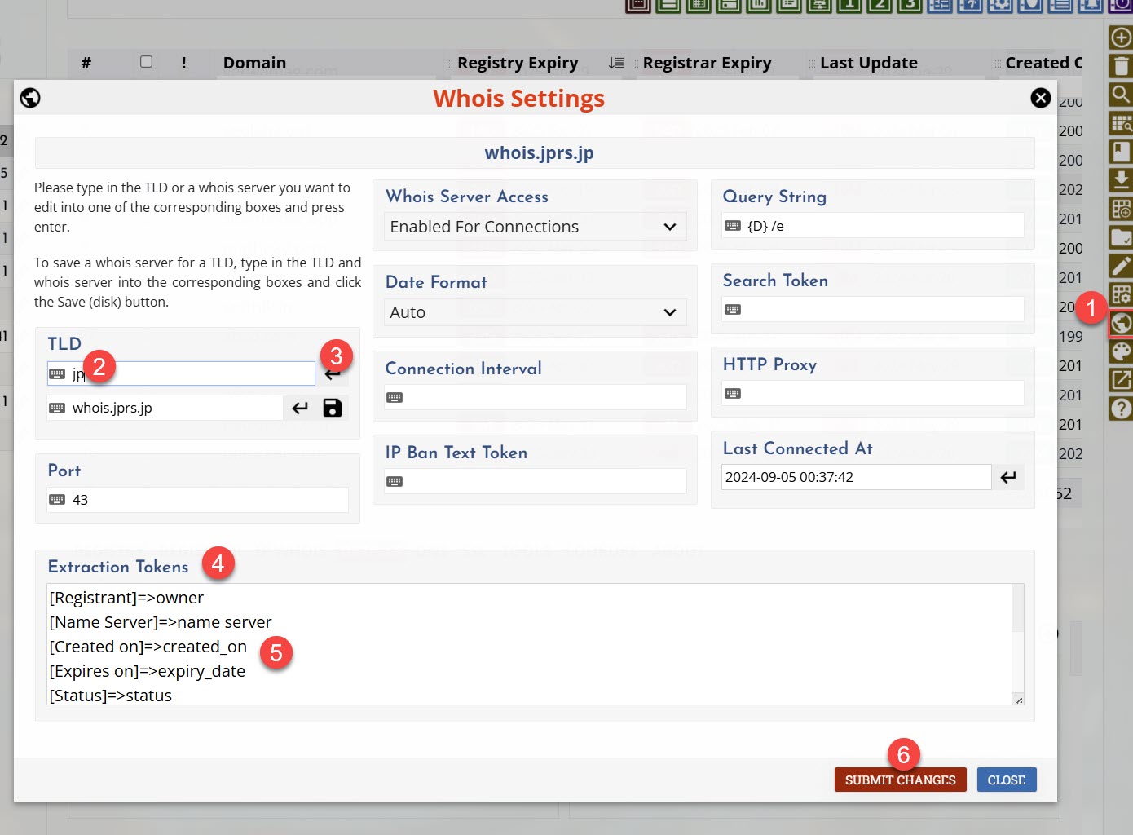
Task: Click the globe icon in dialog header
Action: (x=30, y=98)
